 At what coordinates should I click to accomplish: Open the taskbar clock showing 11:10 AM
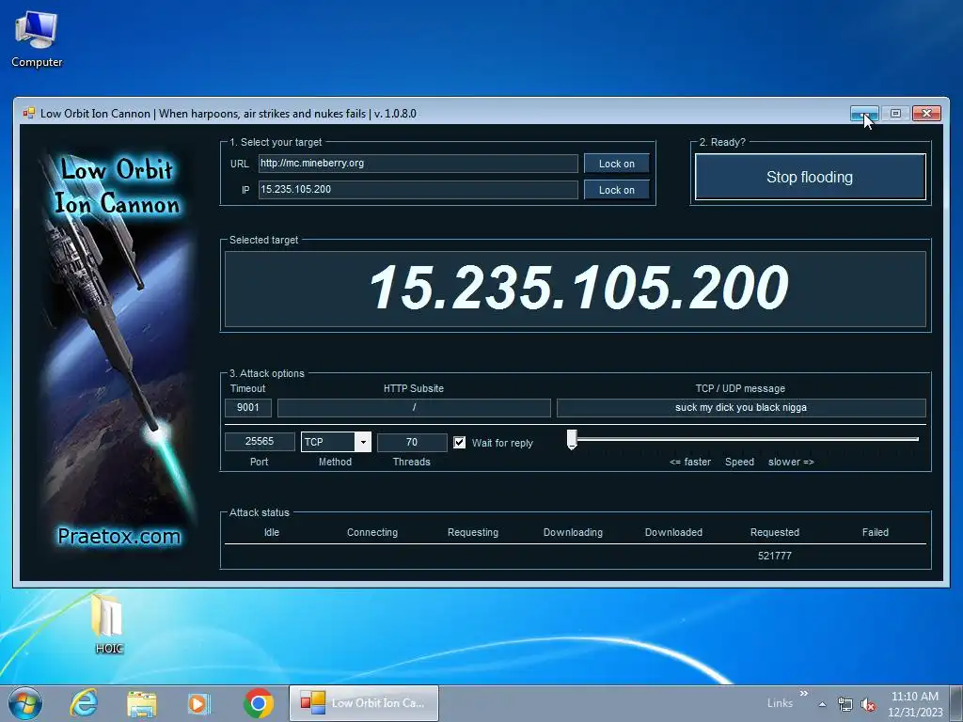[x=914, y=703]
